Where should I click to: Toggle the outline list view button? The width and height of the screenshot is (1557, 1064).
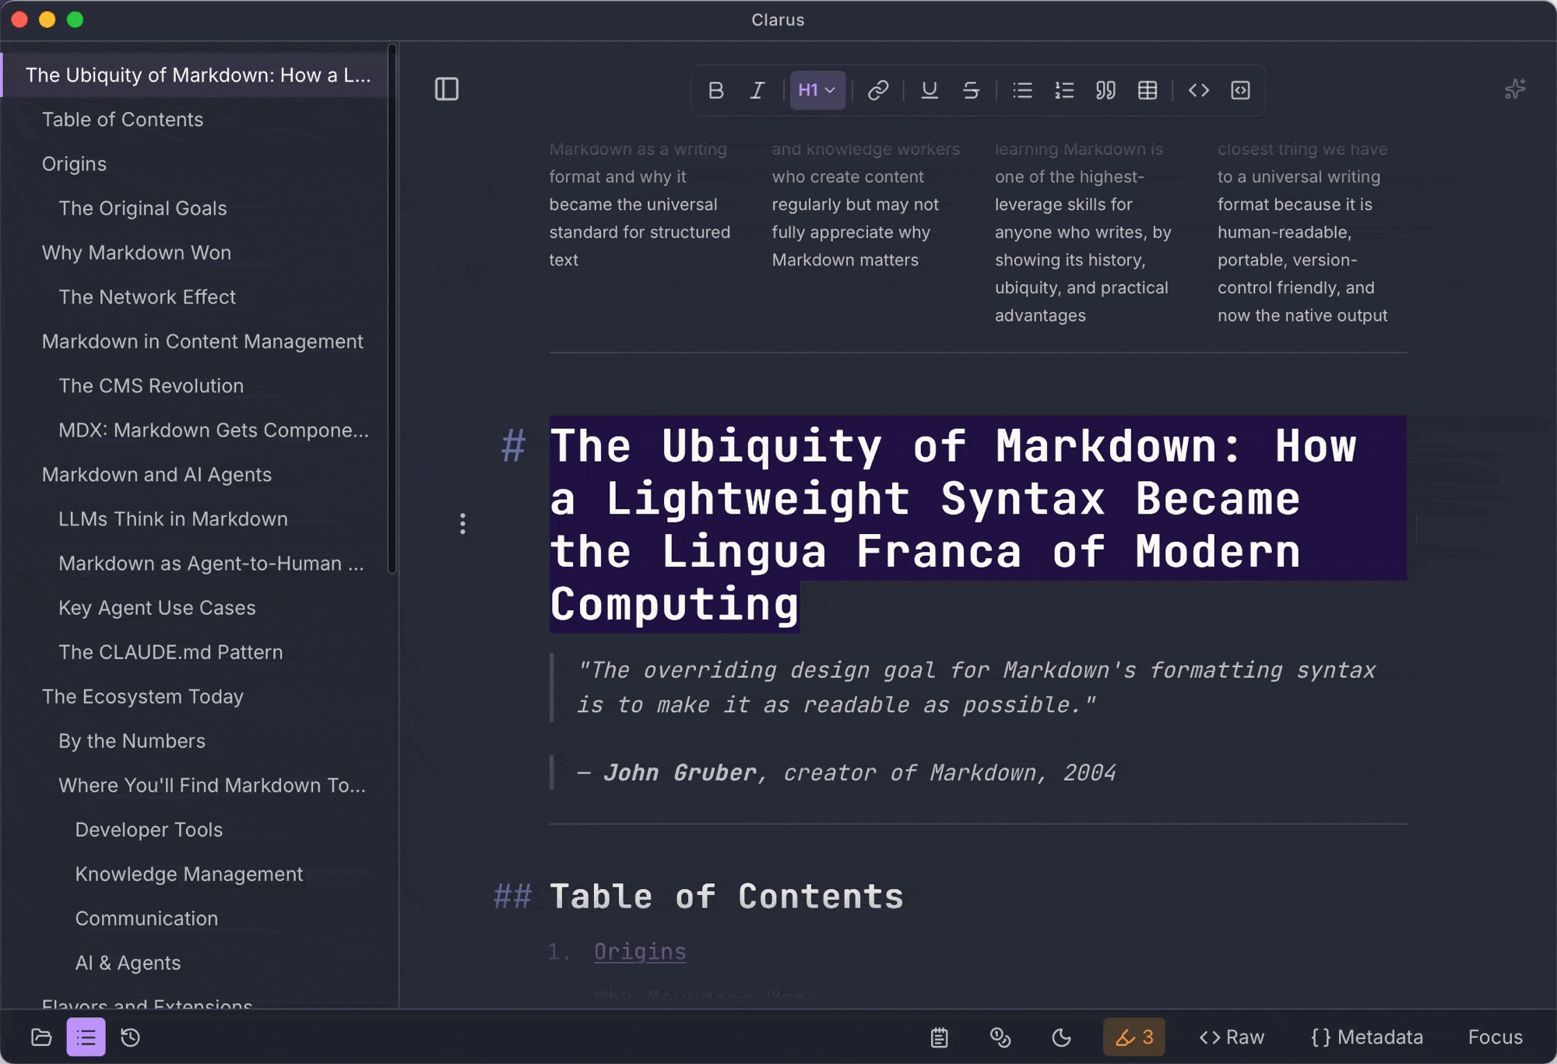[x=86, y=1037]
